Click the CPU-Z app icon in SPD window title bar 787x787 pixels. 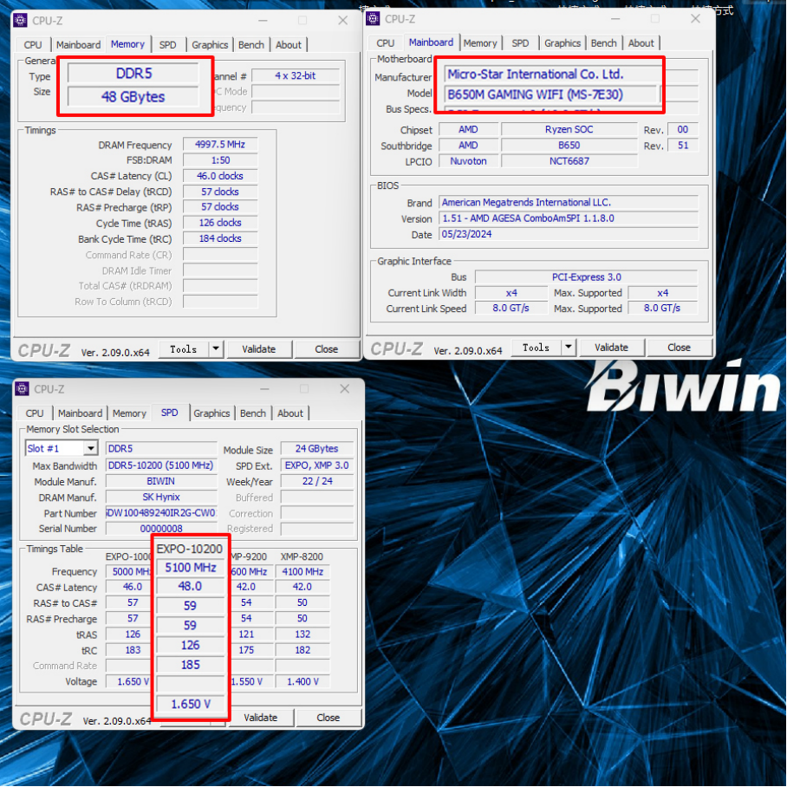pos(22,389)
